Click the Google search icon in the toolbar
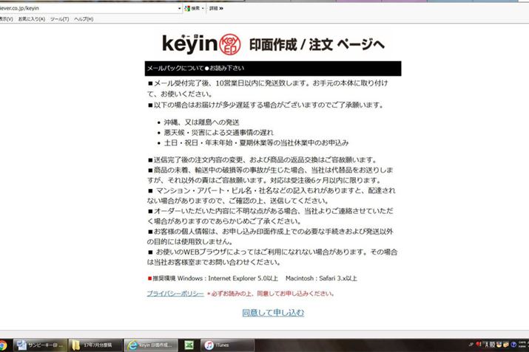The height and width of the screenshot is (352, 529). [x=187, y=8]
